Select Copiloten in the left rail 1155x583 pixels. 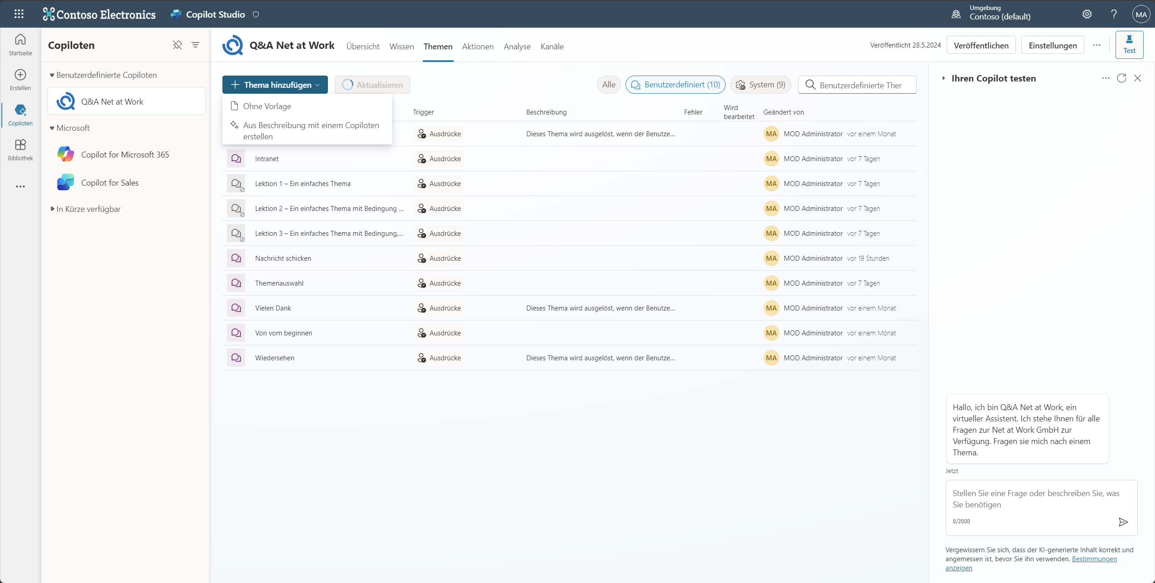pos(20,115)
